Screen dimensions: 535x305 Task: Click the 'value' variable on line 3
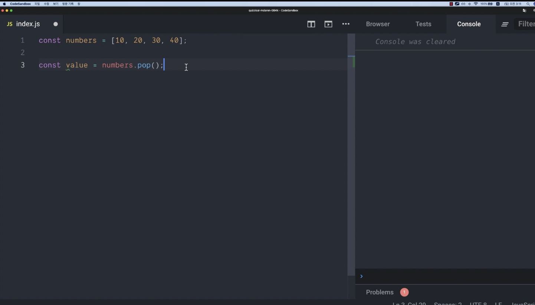77,65
